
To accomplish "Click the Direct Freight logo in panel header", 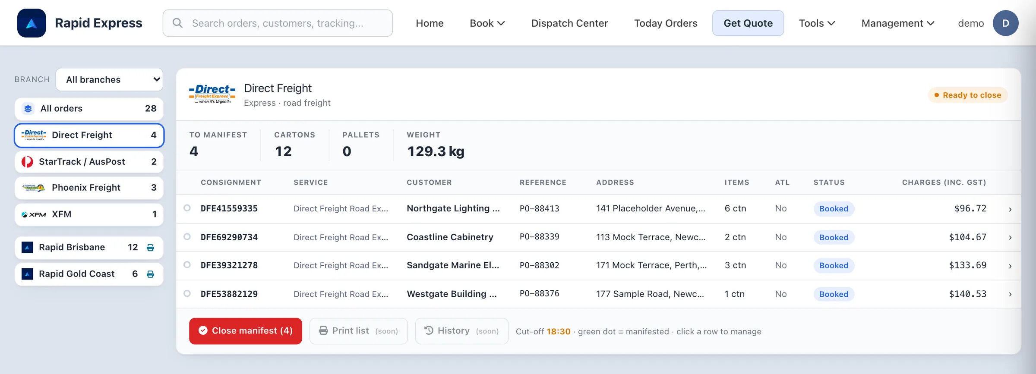I will pyautogui.click(x=212, y=94).
